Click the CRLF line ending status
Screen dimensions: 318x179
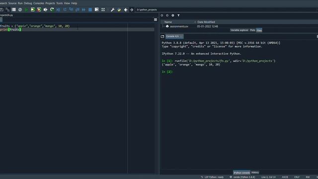(297, 177)
